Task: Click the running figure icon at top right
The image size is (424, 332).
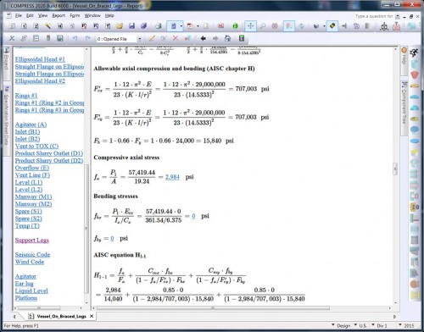Action: pyautogui.click(x=415, y=53)
